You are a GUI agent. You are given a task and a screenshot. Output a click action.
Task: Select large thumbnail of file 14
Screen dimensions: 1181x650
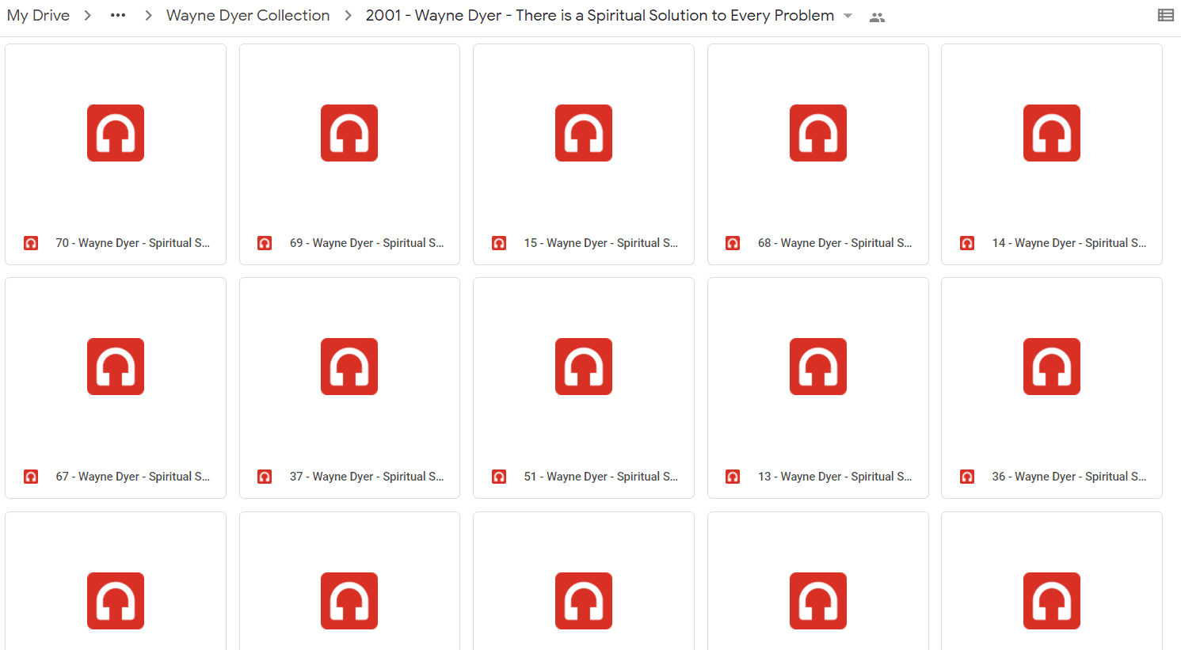[x=1052, y=133]
